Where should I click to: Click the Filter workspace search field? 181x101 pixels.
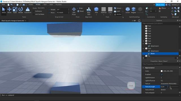point(160,24)
